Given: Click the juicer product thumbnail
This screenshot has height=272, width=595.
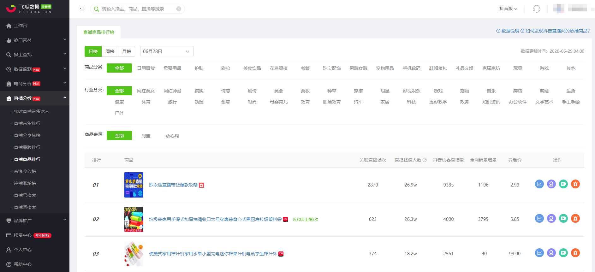Looking at the screenshot, I should point(134,254).
